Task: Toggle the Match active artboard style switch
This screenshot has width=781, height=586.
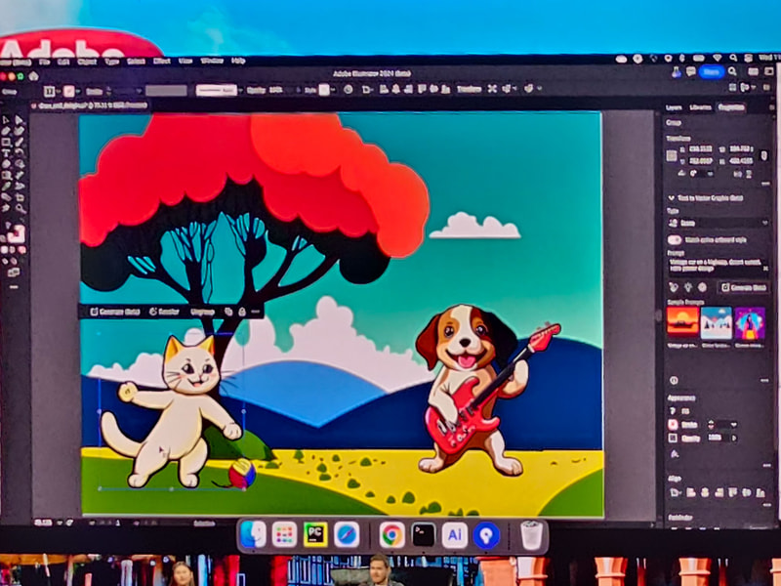Action: (x=672, y=239)
